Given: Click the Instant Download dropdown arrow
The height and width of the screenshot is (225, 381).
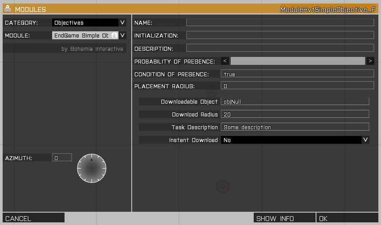Looking at the screenshot, I should point(365,140).
